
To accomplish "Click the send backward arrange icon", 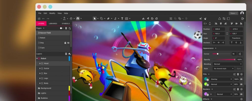I will 205,19.
